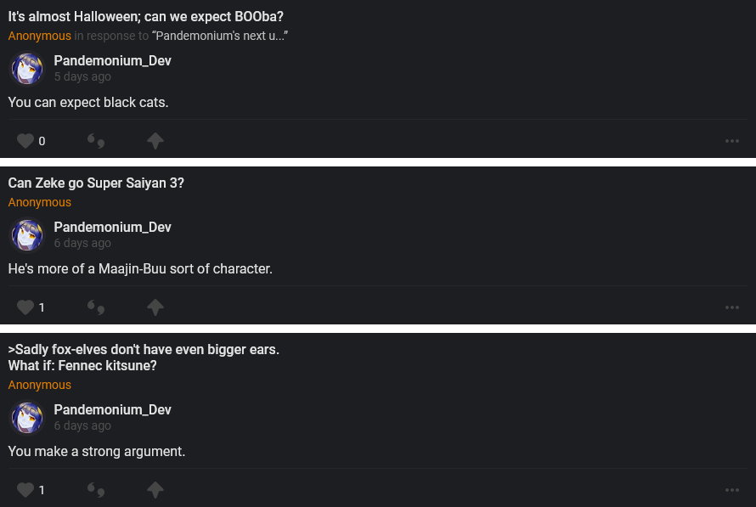Screen dimensions: 756x507
Task: Open the "5 days ago" timestamp link
Action: coord(82,76)
